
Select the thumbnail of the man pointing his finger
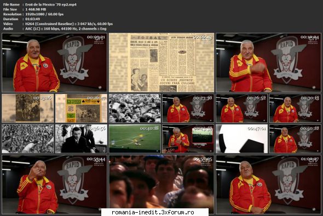(x=54, y=184)
